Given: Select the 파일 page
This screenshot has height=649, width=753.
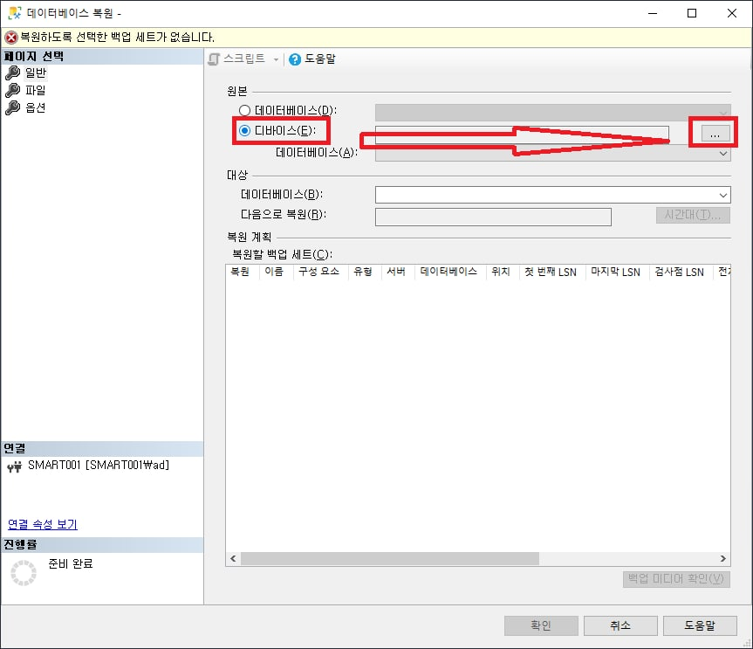Looking at the screenshot, I should click(36, 90).
